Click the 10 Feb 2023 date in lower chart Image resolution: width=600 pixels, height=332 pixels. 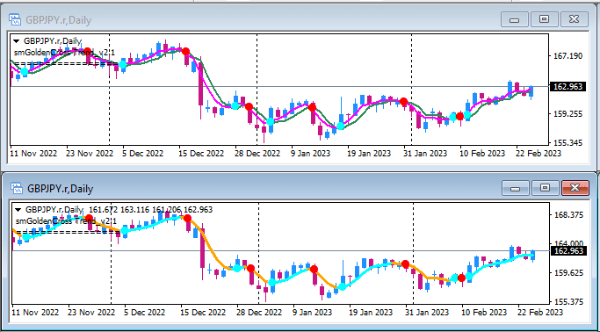484,313
